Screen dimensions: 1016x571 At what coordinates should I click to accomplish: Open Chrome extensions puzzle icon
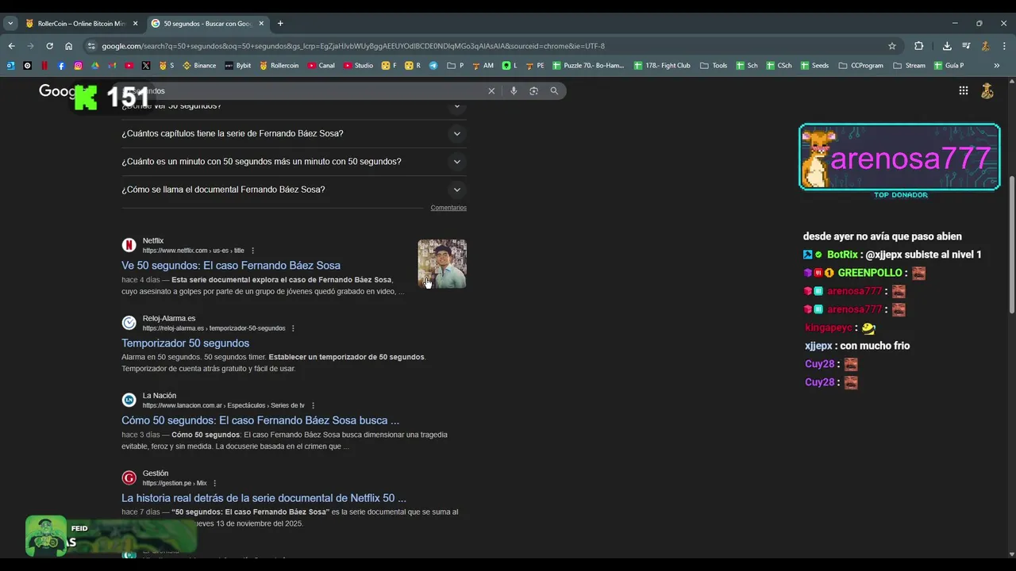coord(919,46)
